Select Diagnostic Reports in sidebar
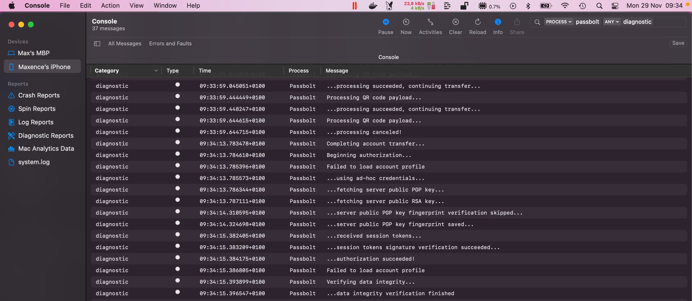This screenshot has height=301, width=692. tap(45, 136)
